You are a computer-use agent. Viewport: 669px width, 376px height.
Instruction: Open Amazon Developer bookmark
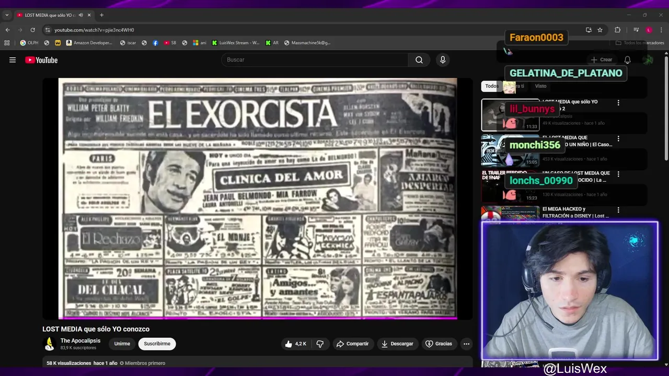89,43
